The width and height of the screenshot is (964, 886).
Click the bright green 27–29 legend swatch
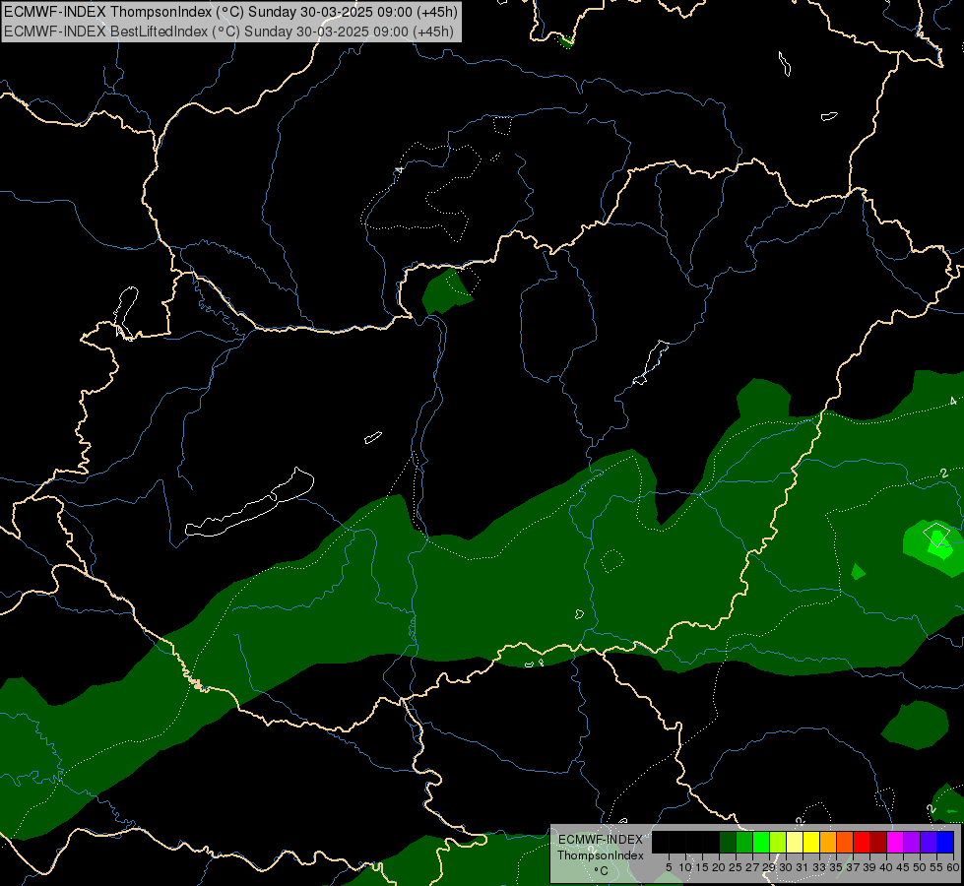click(x=761, y=842)
